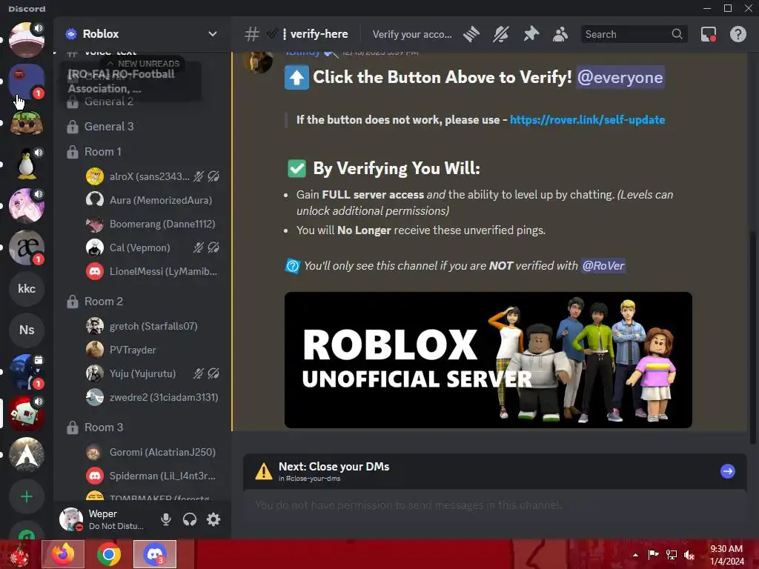
Task: Open the Inbox icon in header
Action: click(708, 34)
